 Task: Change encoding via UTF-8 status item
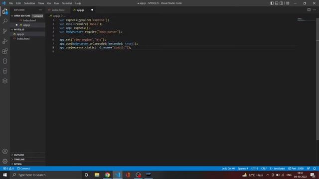(255, 169)
